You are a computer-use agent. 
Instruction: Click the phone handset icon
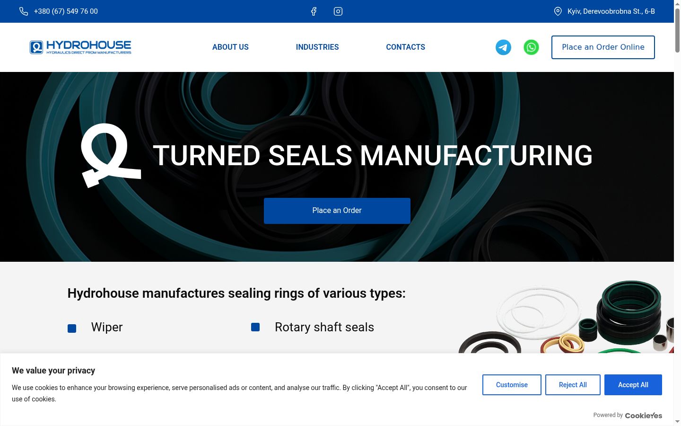[24, 11]
